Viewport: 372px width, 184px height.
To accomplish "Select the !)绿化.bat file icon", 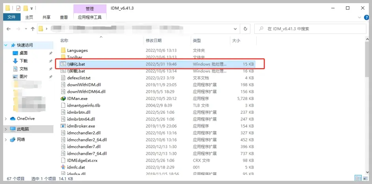I will (63, 64).
